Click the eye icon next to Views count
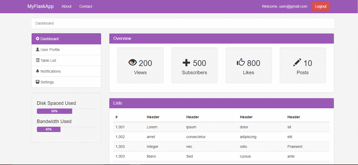The height and width of the screenshot is (165, 358). pos(133,62)
